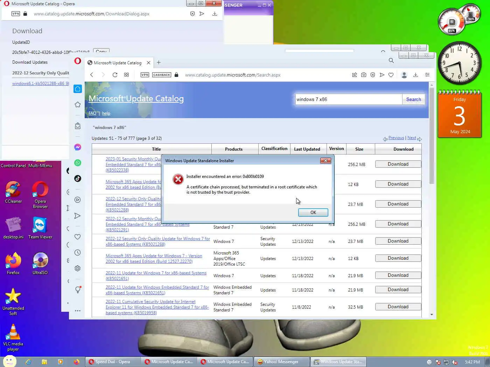Open the search tabs magnifier icon
The width and height of the screenshot is (490, 367).
click(x=391, y=60)
